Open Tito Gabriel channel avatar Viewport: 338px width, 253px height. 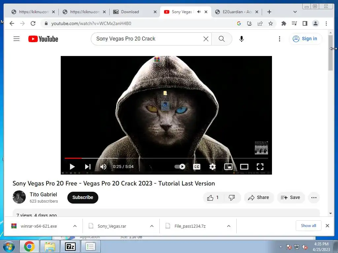[x=19, y=197]
